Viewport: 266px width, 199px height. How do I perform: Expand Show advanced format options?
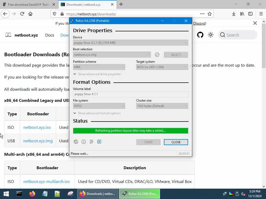[97, 113]
